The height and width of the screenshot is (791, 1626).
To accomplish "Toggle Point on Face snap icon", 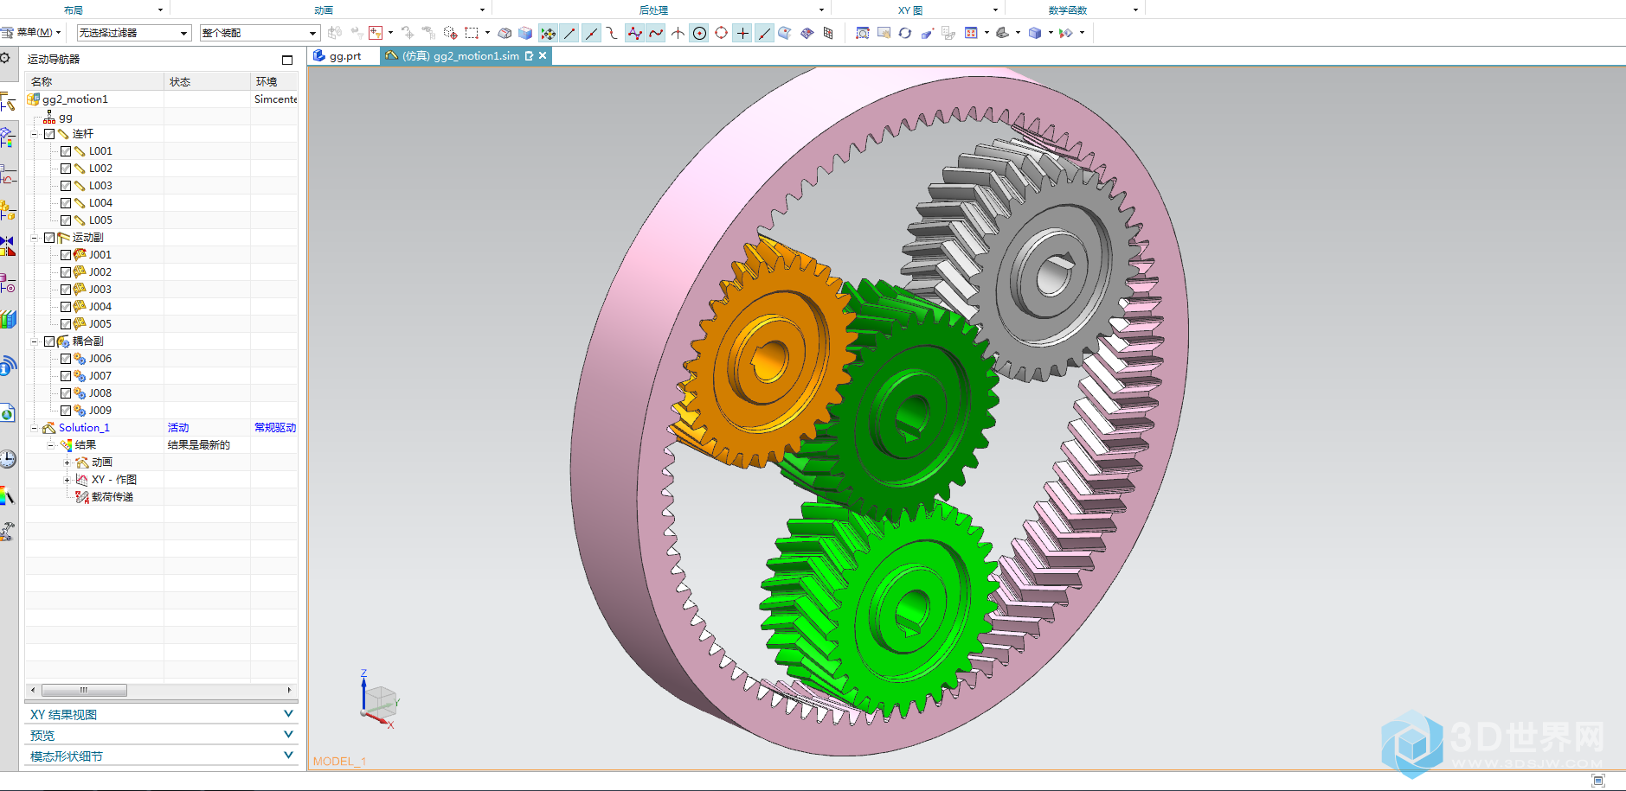I will coord(785,33).
